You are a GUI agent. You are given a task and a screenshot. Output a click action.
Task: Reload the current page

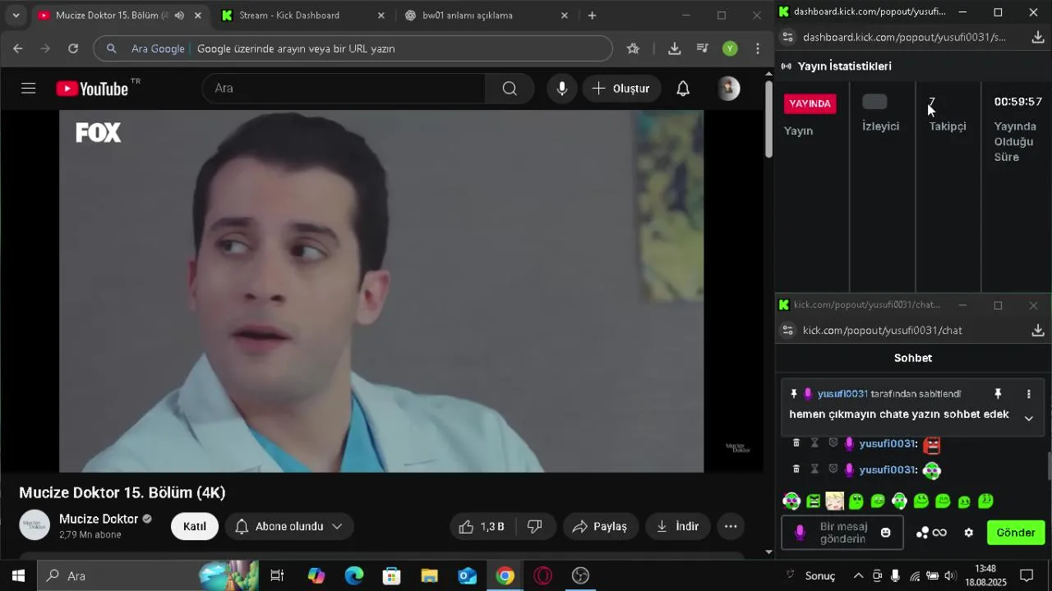click(73, 48)
